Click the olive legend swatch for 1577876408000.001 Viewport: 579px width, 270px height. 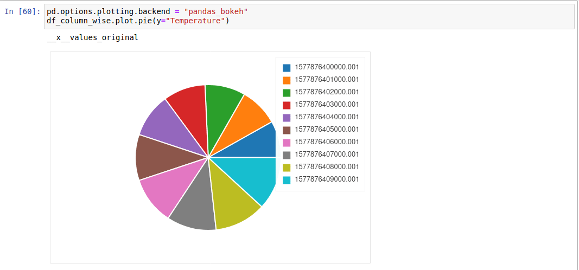coord(287,168)
